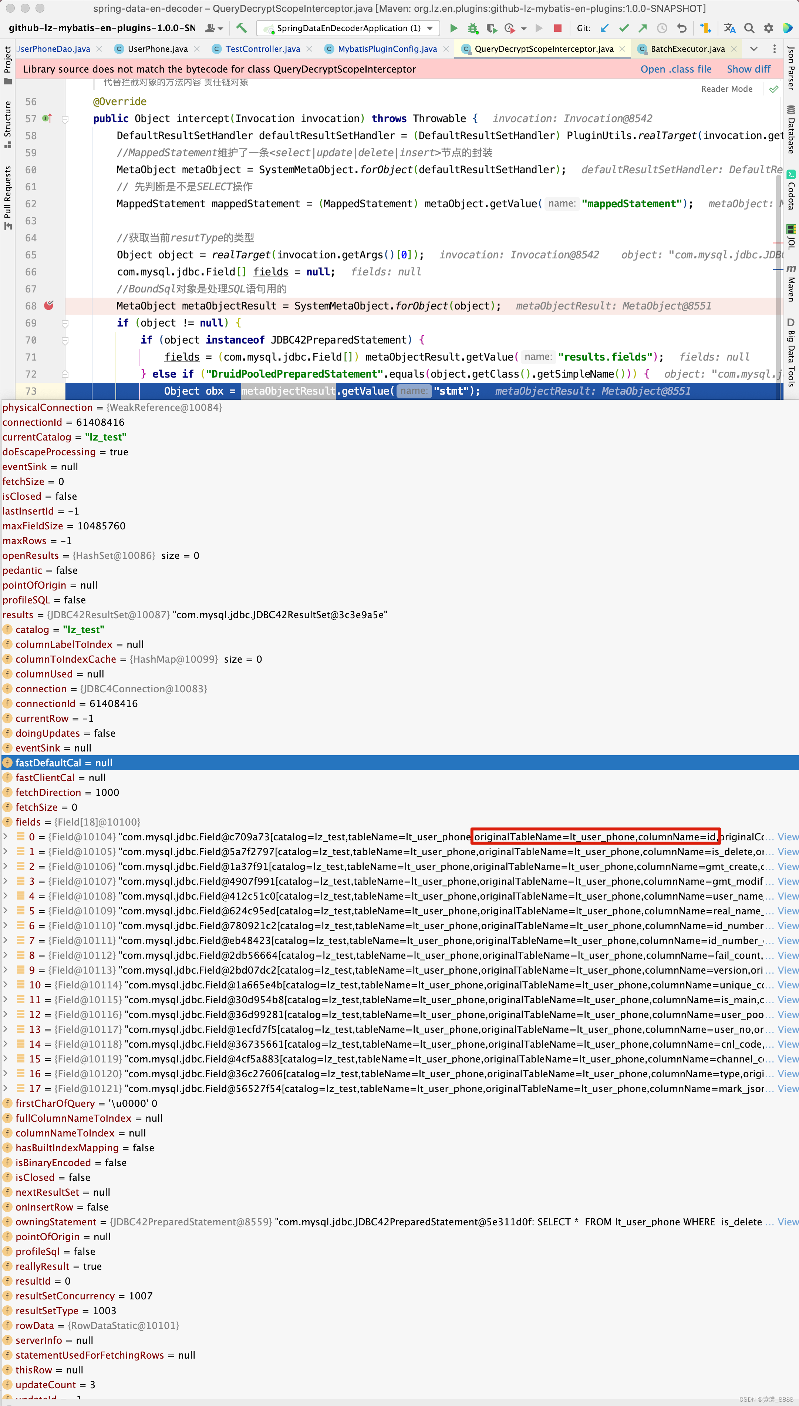Open the Maven side panel
Screen dimensions: 799x1406
(791, 283)
